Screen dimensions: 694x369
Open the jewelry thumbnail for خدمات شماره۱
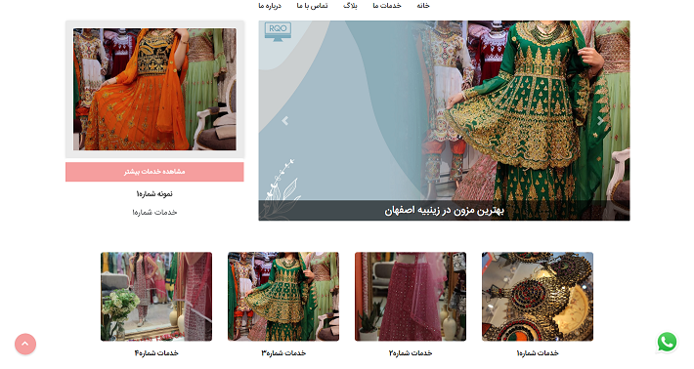coord(538,297)
